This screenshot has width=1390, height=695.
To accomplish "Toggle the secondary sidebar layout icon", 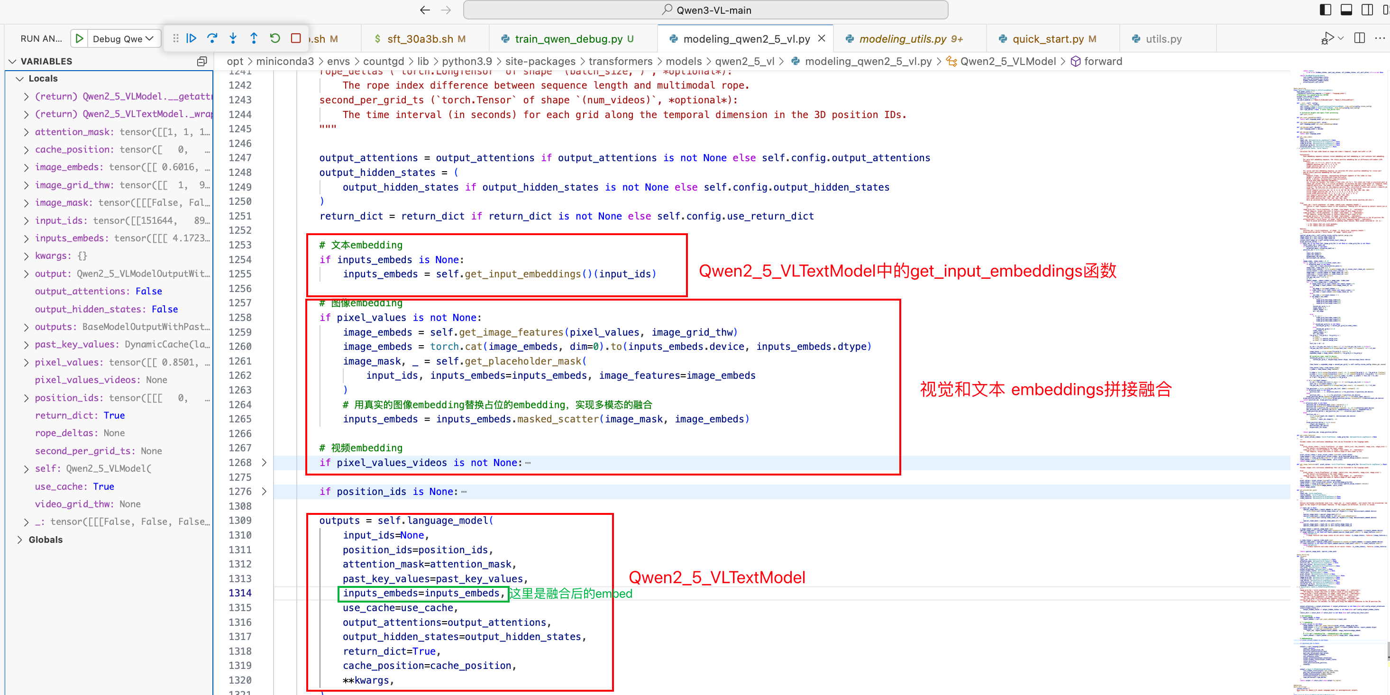I will [x=1367, y=9].
